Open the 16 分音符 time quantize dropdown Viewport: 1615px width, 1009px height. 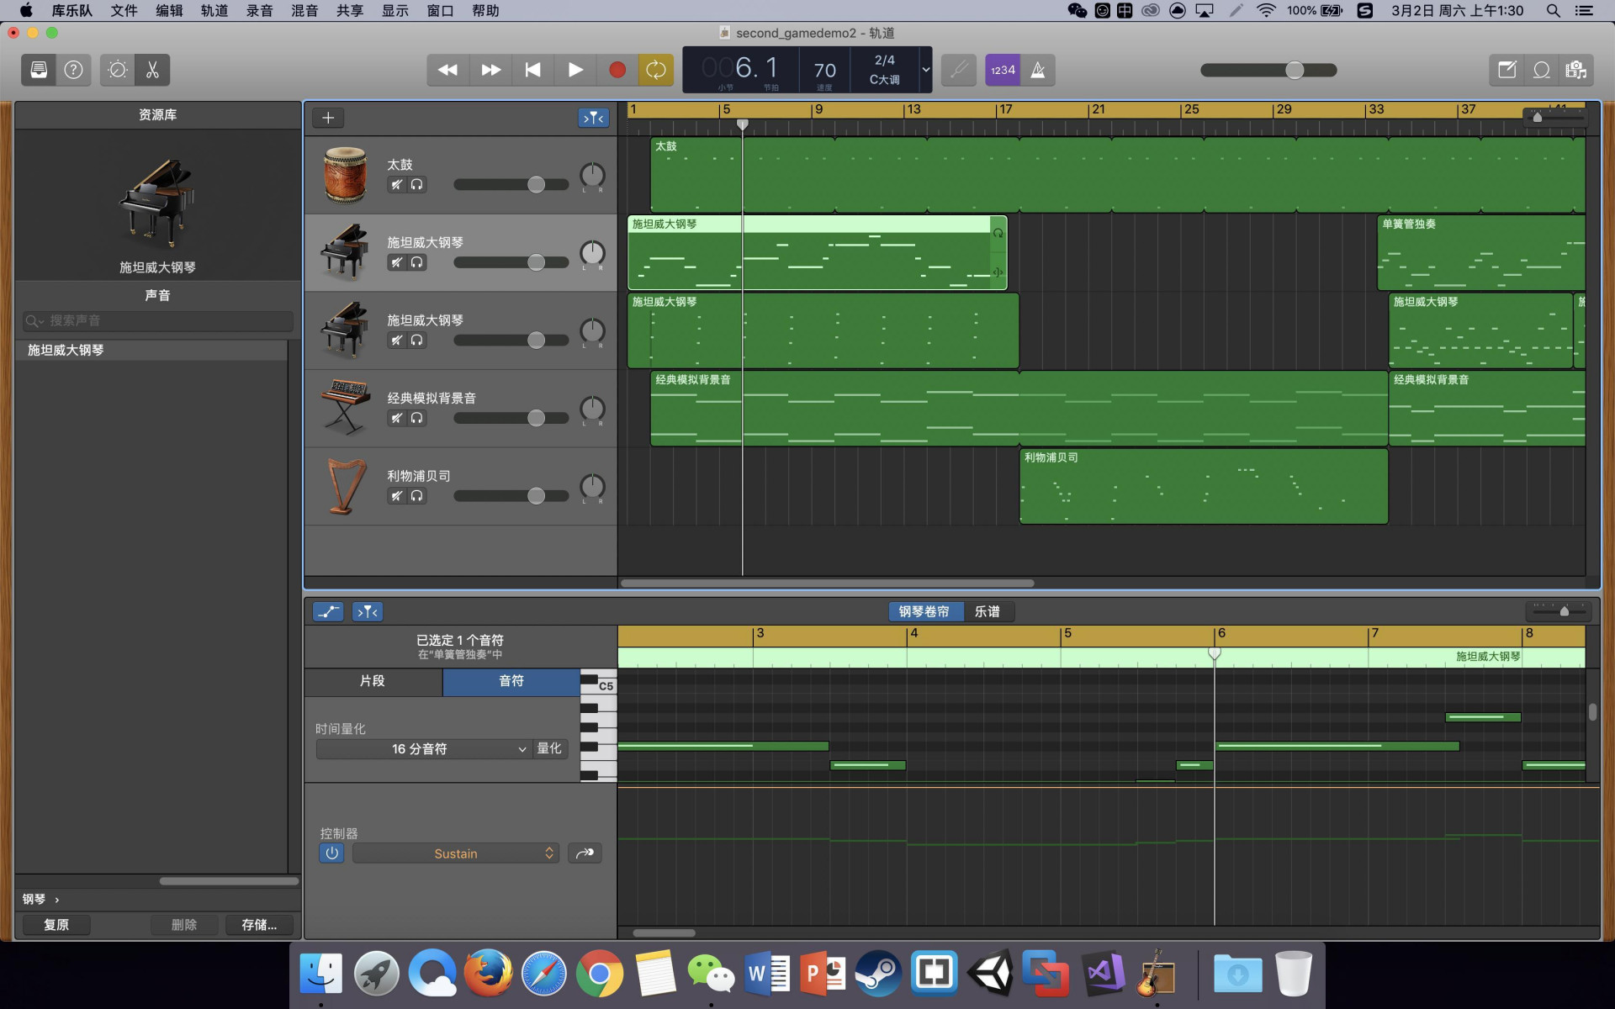pos(424,748)
